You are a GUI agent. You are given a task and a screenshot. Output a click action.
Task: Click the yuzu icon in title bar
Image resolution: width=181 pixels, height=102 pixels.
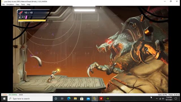(x=3, y=1)
